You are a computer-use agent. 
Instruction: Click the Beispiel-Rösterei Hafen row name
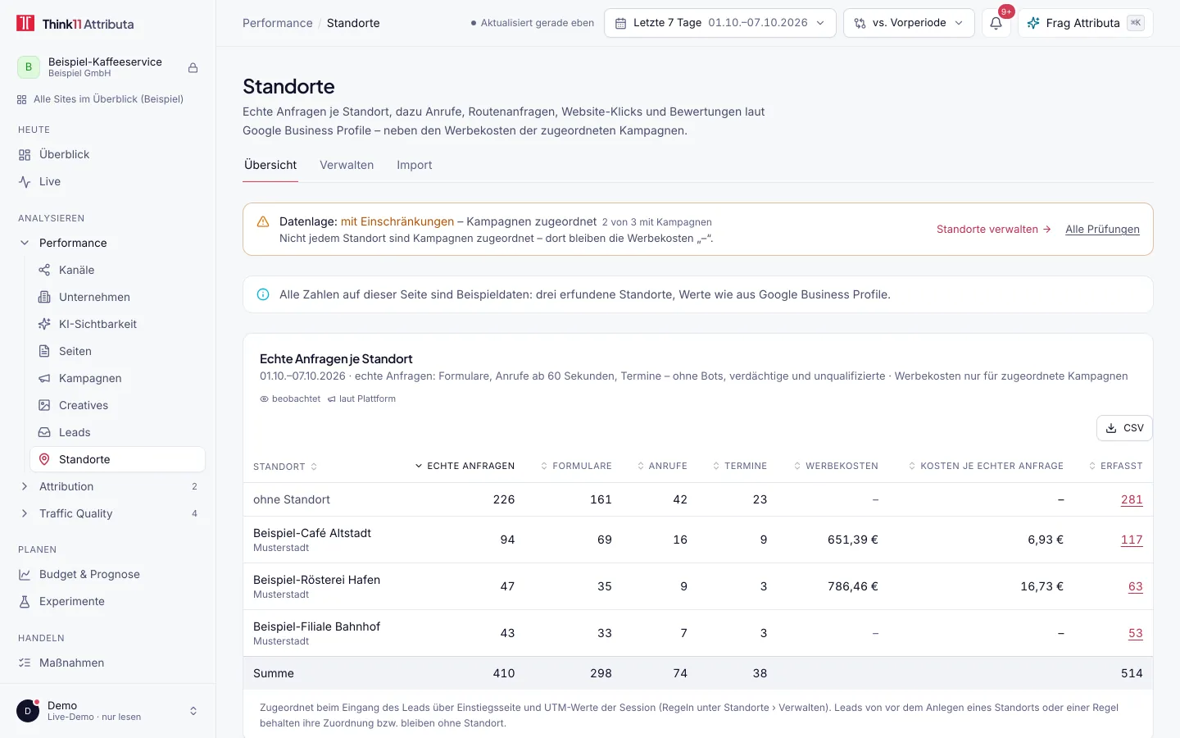(x=316, y=580)
